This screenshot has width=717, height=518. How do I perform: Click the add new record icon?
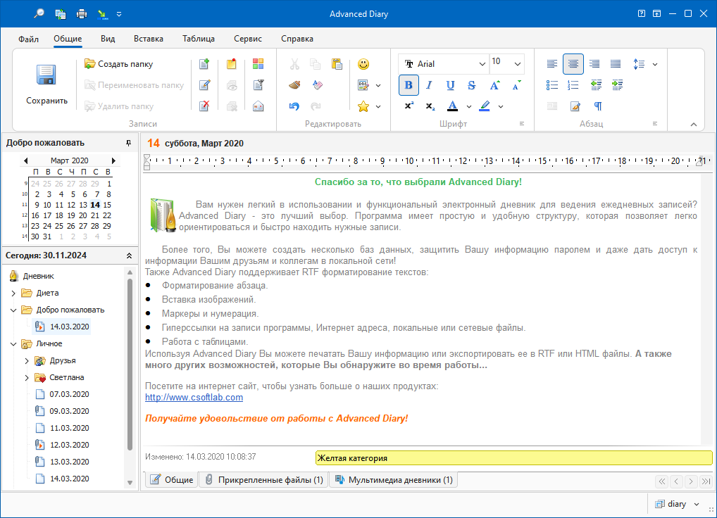[x=204, y=64]
